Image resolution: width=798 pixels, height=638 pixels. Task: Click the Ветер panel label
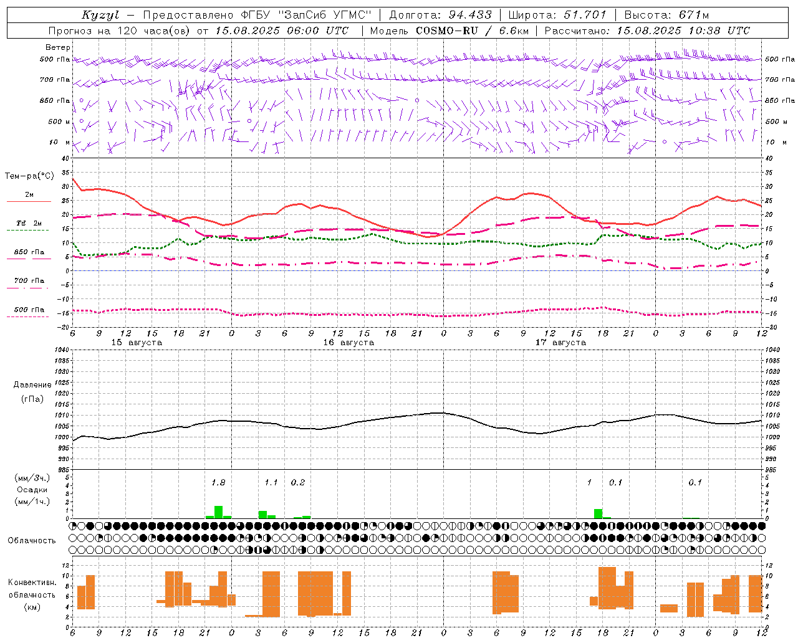pyautogui.click(x=58, y=47)
